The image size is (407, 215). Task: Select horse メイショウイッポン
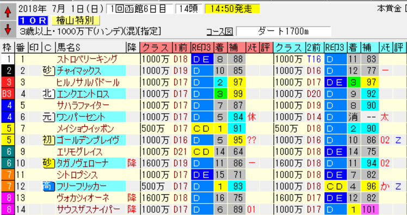(90, 128)
